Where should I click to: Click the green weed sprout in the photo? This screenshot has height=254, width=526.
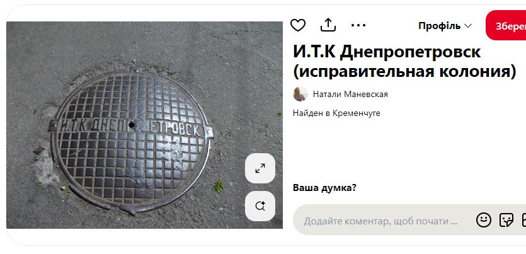[x=219, y=186]
